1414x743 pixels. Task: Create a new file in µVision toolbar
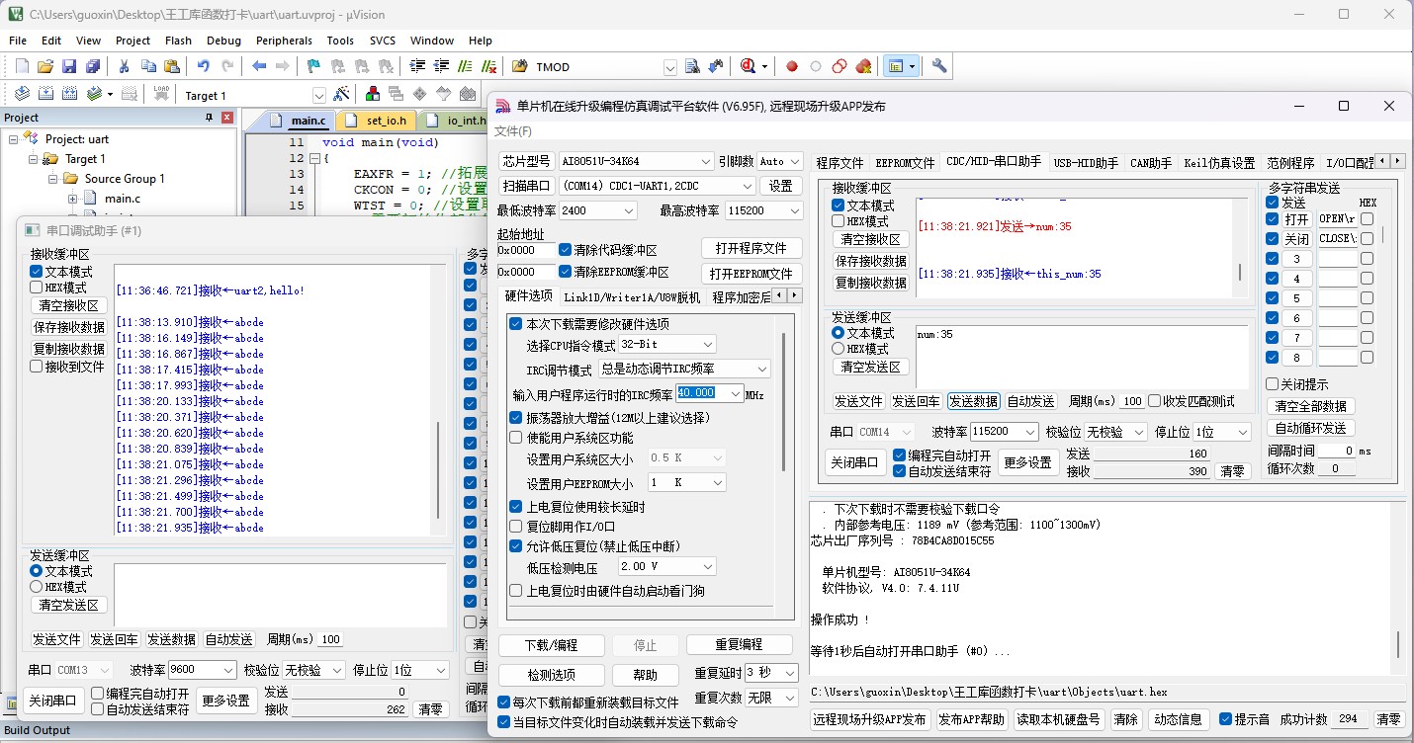pos(22,66)
